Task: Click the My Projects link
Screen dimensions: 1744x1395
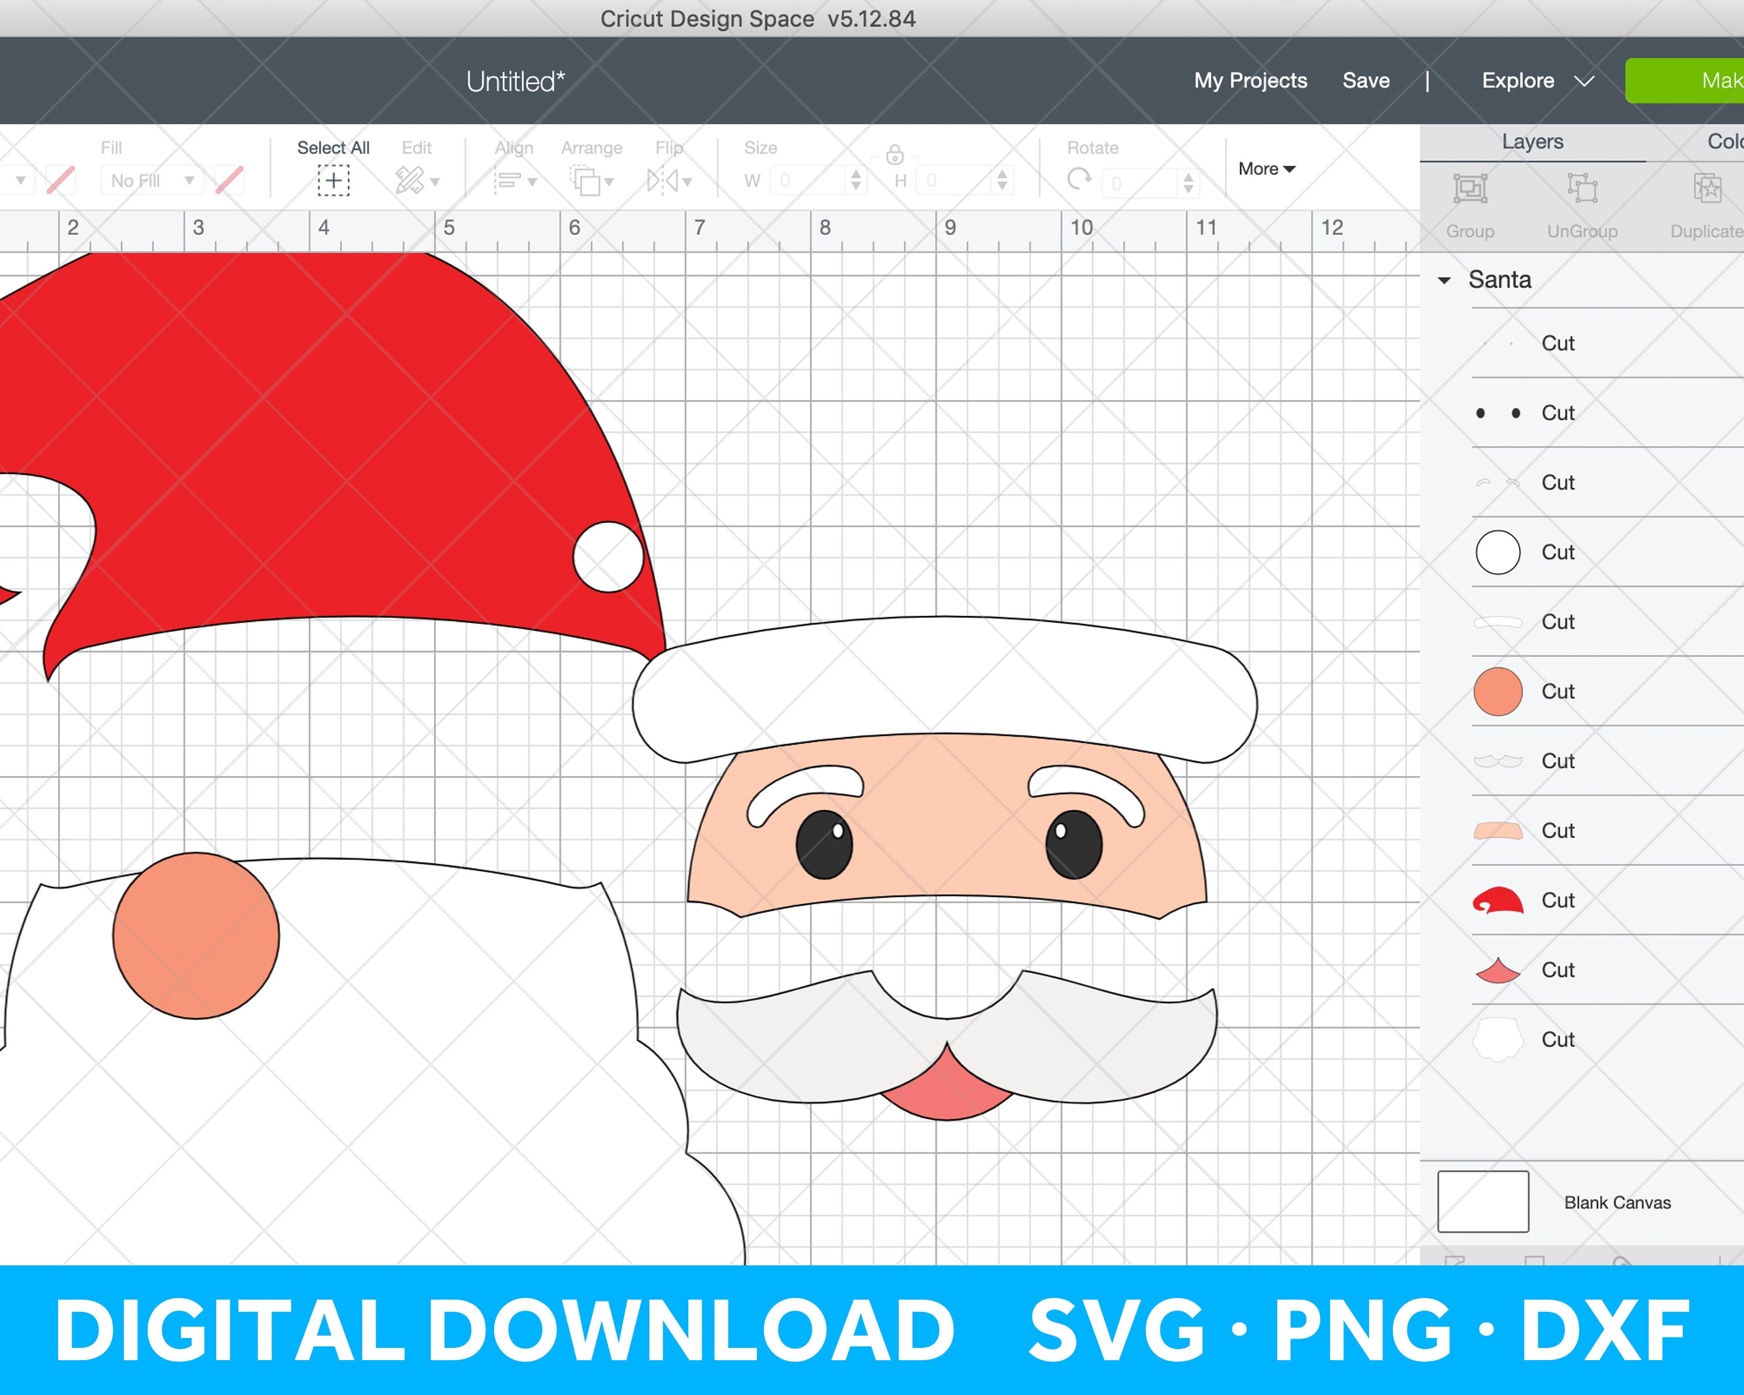Action: click(1250, 80)
